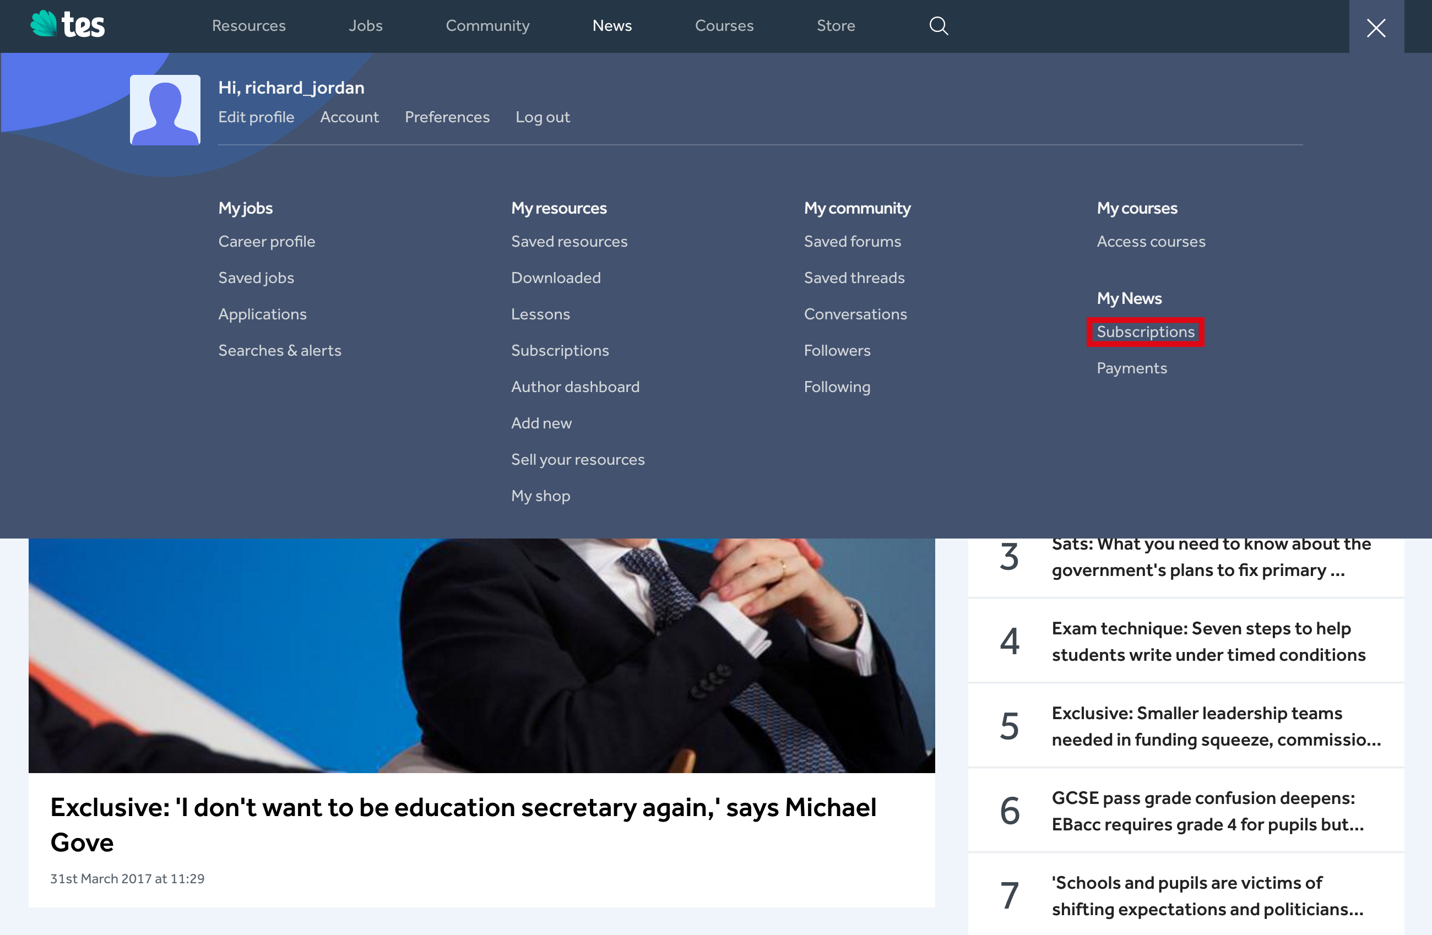This screenshot has width=1432, height=935.
Task: Open Preferences from the profile header
Action: pos(447,117)
